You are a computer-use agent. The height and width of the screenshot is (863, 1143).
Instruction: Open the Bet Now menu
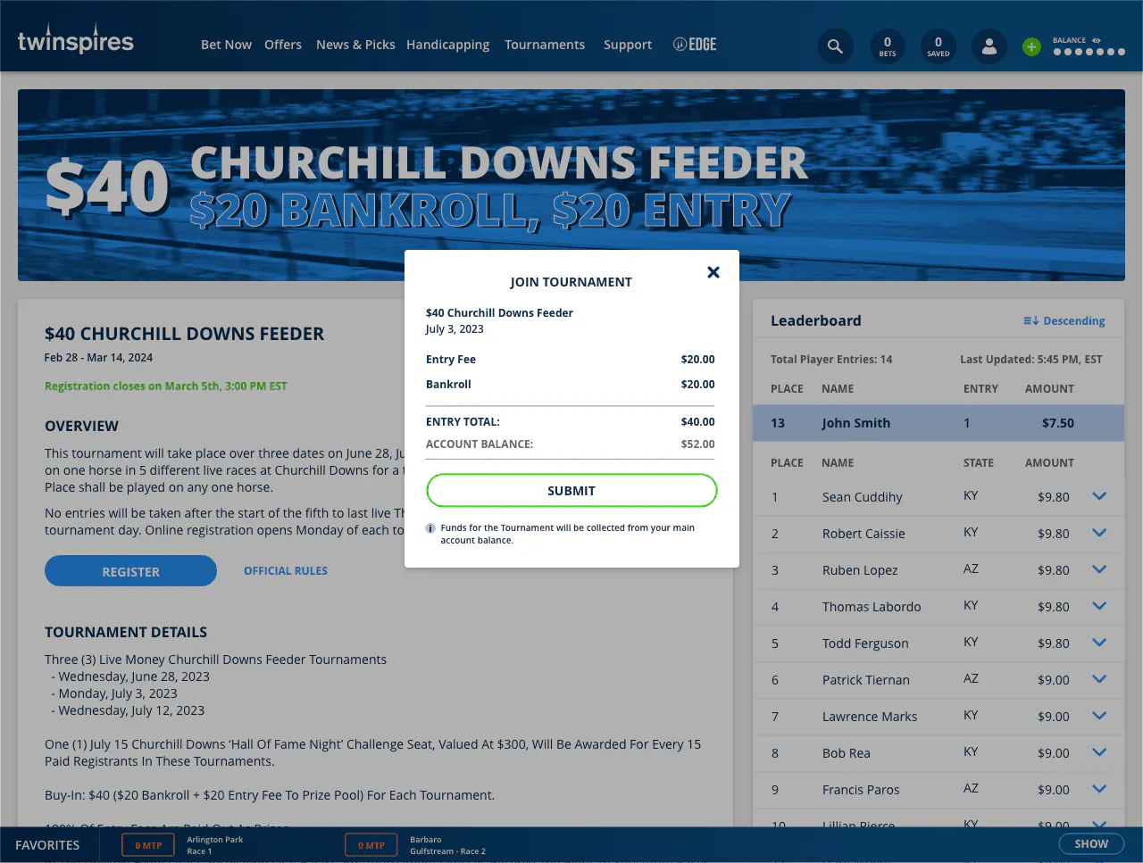click(226, 45)
